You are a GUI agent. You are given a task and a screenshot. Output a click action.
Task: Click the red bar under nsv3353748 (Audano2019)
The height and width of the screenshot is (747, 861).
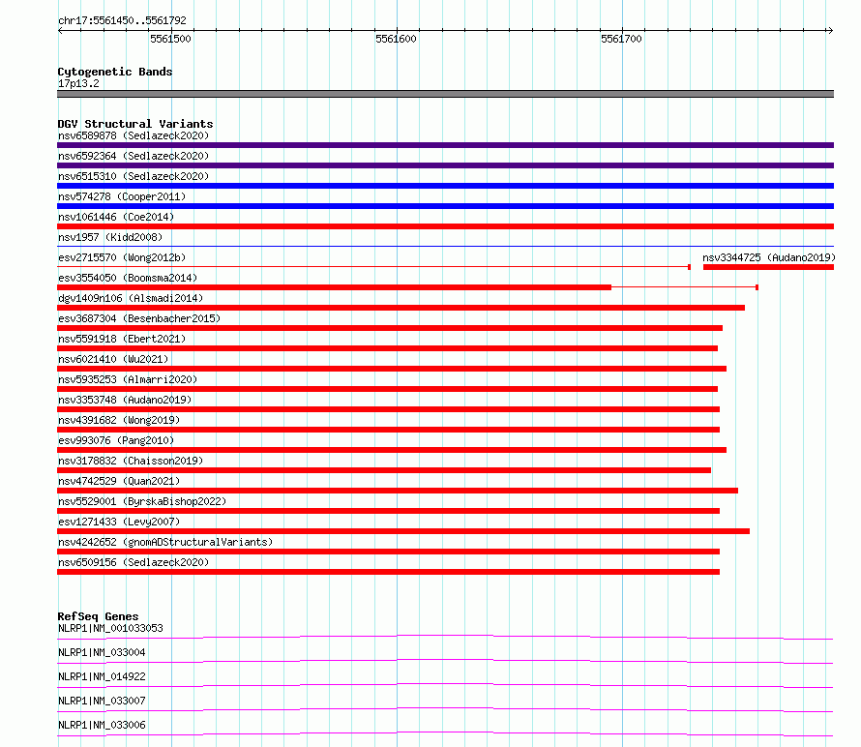[x=388, y=409]
